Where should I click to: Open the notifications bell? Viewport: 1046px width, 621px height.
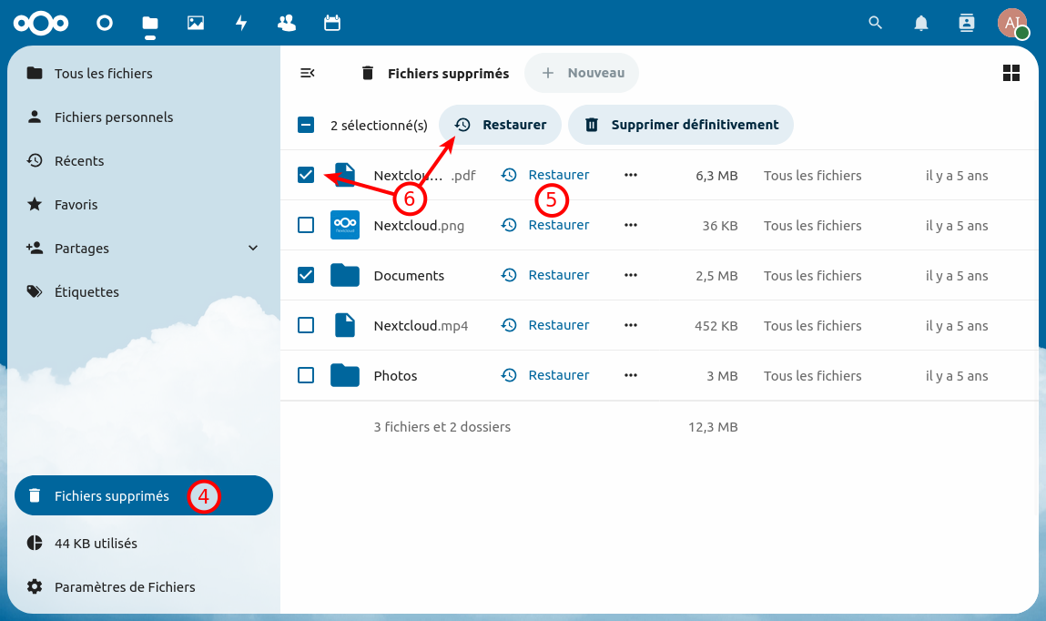(920, 23)
